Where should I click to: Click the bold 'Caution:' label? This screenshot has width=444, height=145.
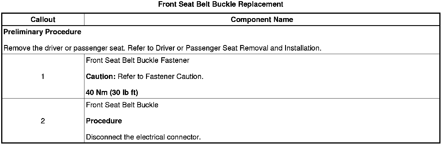pos(101,77)
